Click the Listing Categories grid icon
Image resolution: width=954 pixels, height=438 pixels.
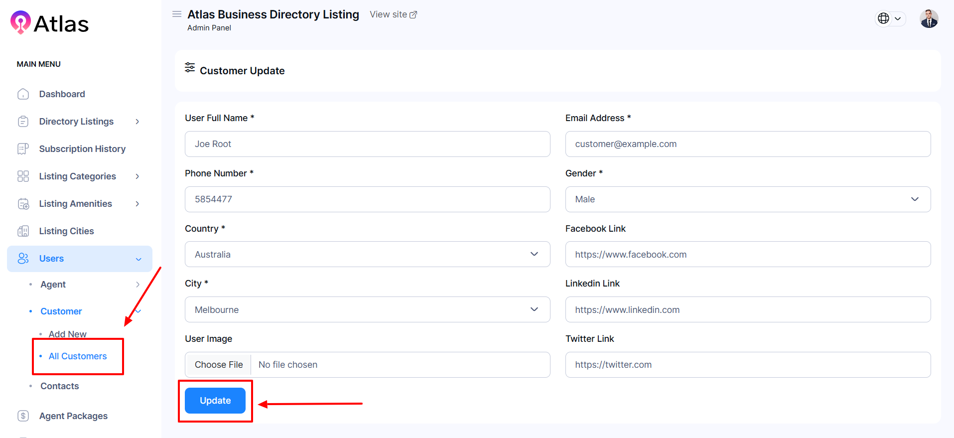23,176
